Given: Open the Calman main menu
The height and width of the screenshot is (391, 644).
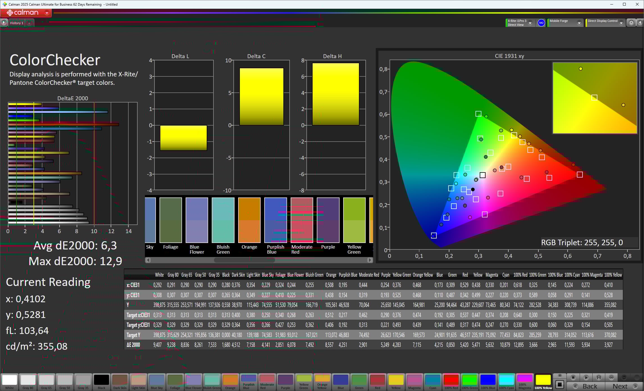Looking at the screenshot, I should tap(47, 13).
